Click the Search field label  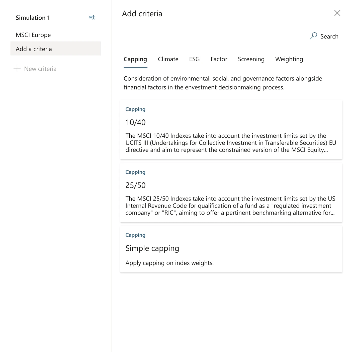[329, 36]
